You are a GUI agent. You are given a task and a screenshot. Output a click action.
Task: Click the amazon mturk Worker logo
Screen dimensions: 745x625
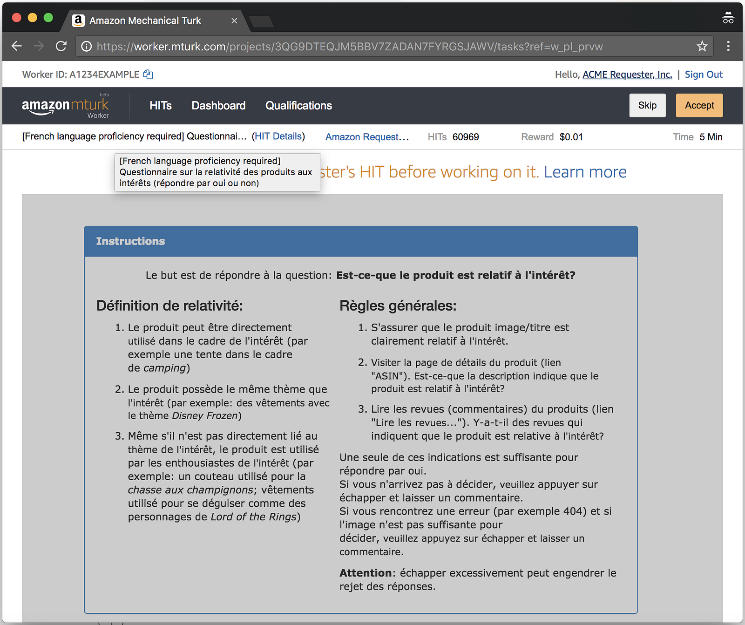(66, 106)
